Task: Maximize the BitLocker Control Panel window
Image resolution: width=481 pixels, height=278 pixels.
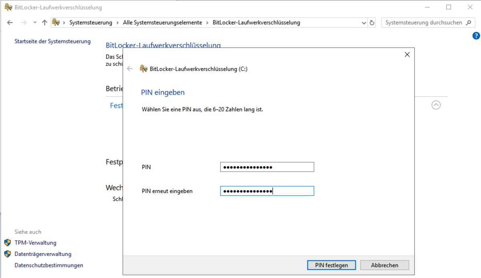Action: (x=449, y=7)
